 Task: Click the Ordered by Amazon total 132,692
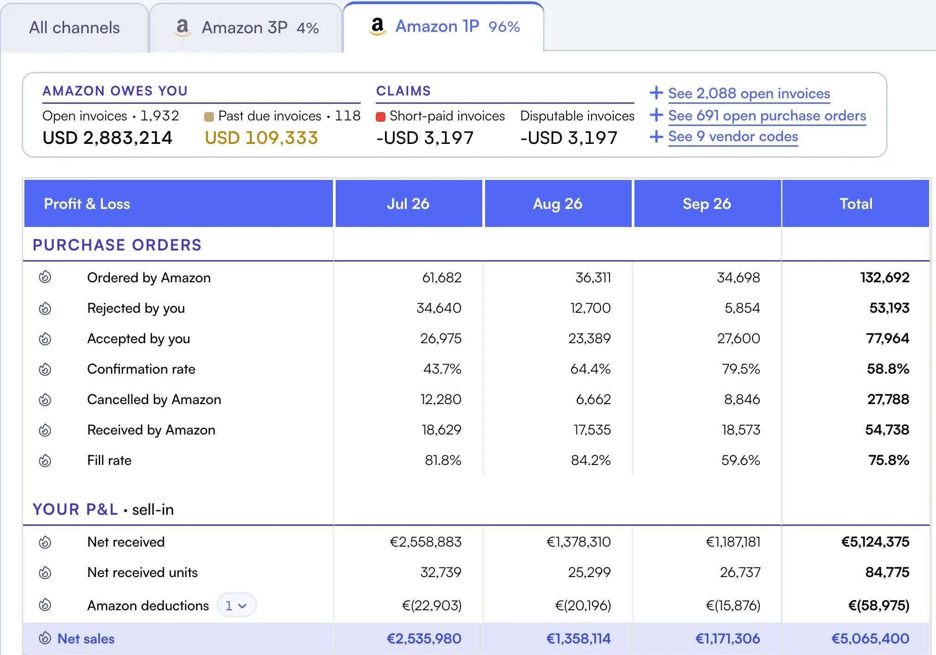click(x=885, y=277)
